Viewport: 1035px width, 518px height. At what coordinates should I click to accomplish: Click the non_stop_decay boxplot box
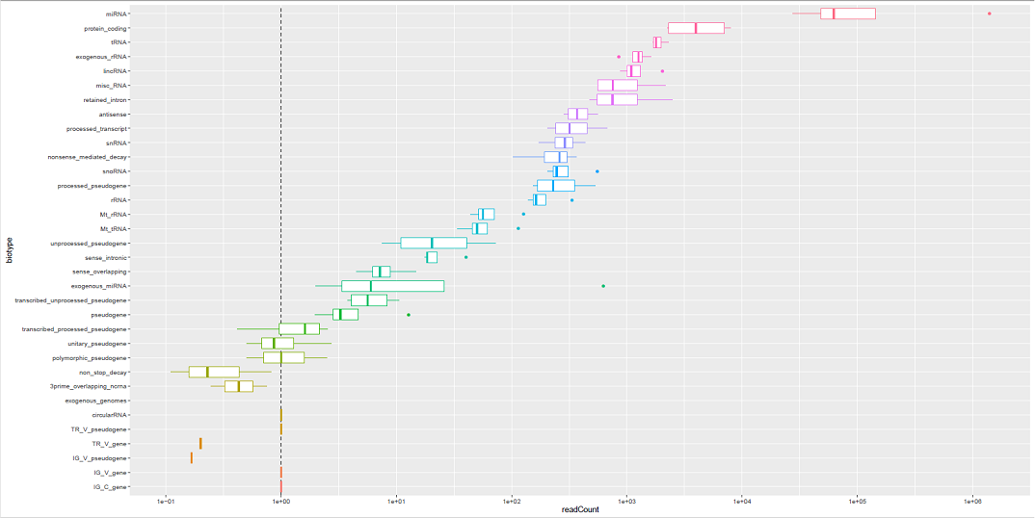[x=214, y=372]
